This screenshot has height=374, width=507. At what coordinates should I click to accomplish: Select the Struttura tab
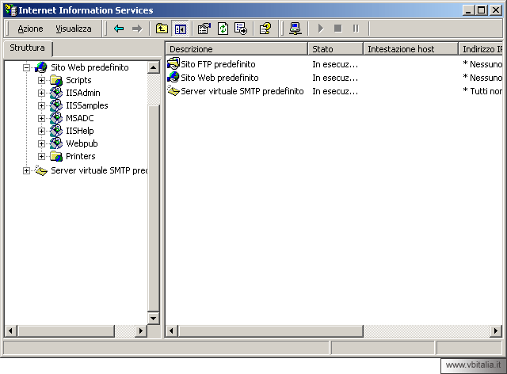pos(27,48)
